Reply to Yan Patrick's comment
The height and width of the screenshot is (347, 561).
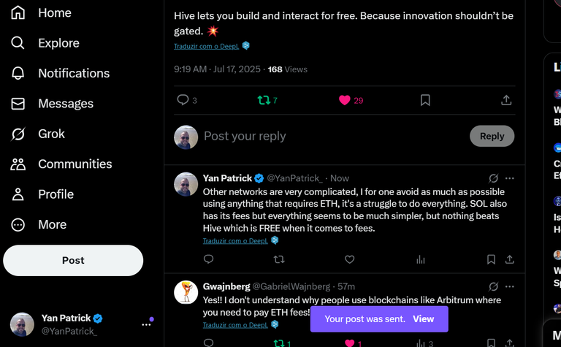point(209,259)
